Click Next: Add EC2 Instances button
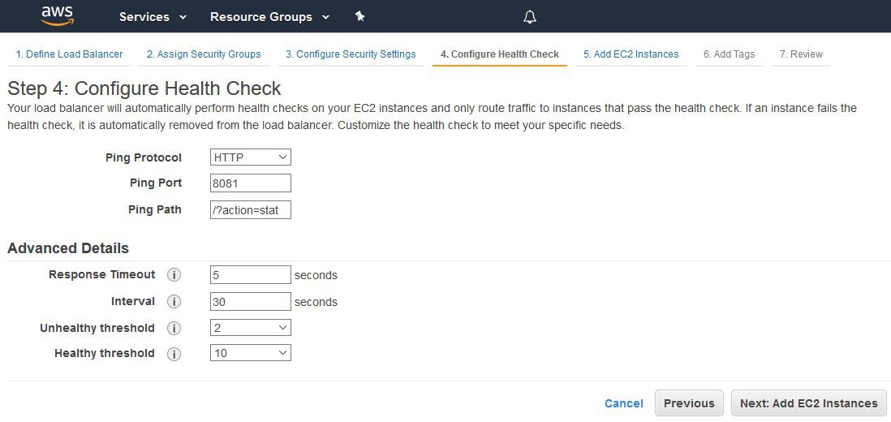 (x=808, y=403)
